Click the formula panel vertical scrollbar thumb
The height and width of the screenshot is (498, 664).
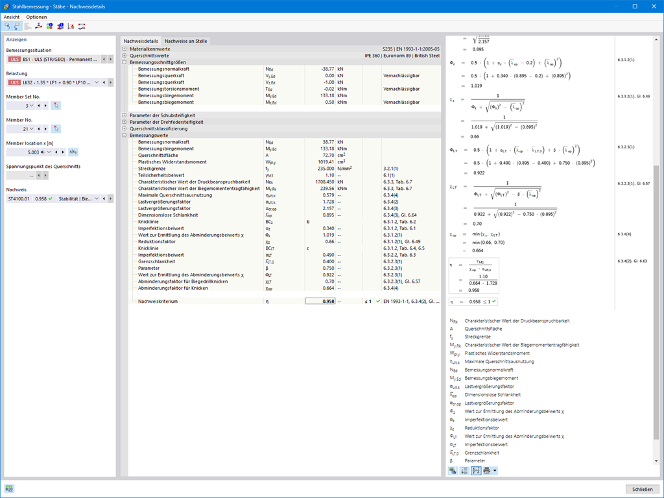(656, 302)
